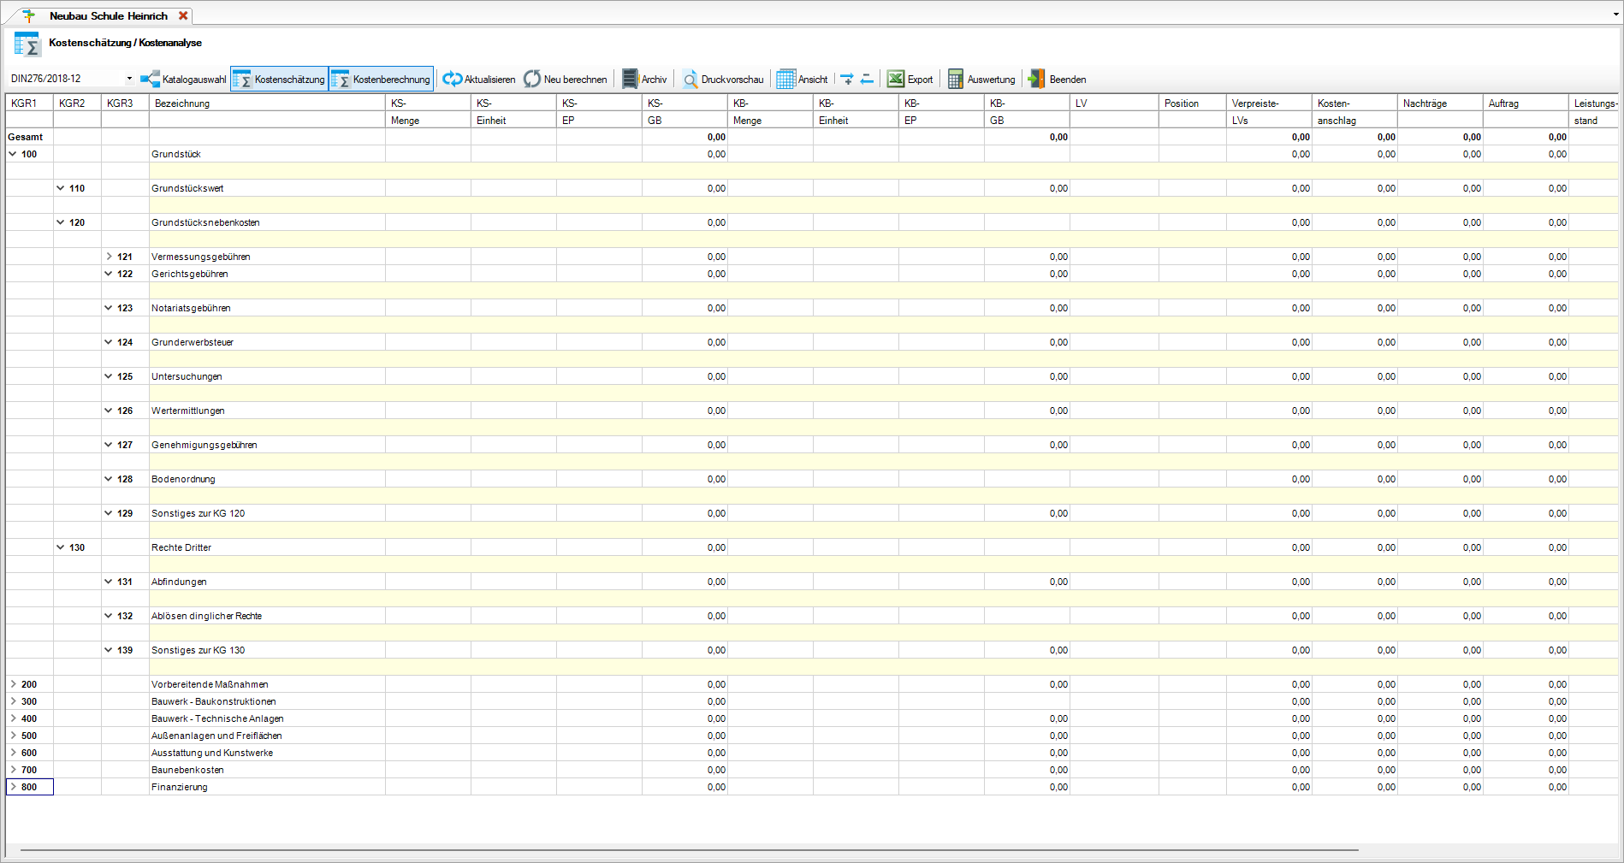Click the KGR1 column header
The width and height of the screenshot is (1624, 863).
pyautogui.click(x=29, y=103)
